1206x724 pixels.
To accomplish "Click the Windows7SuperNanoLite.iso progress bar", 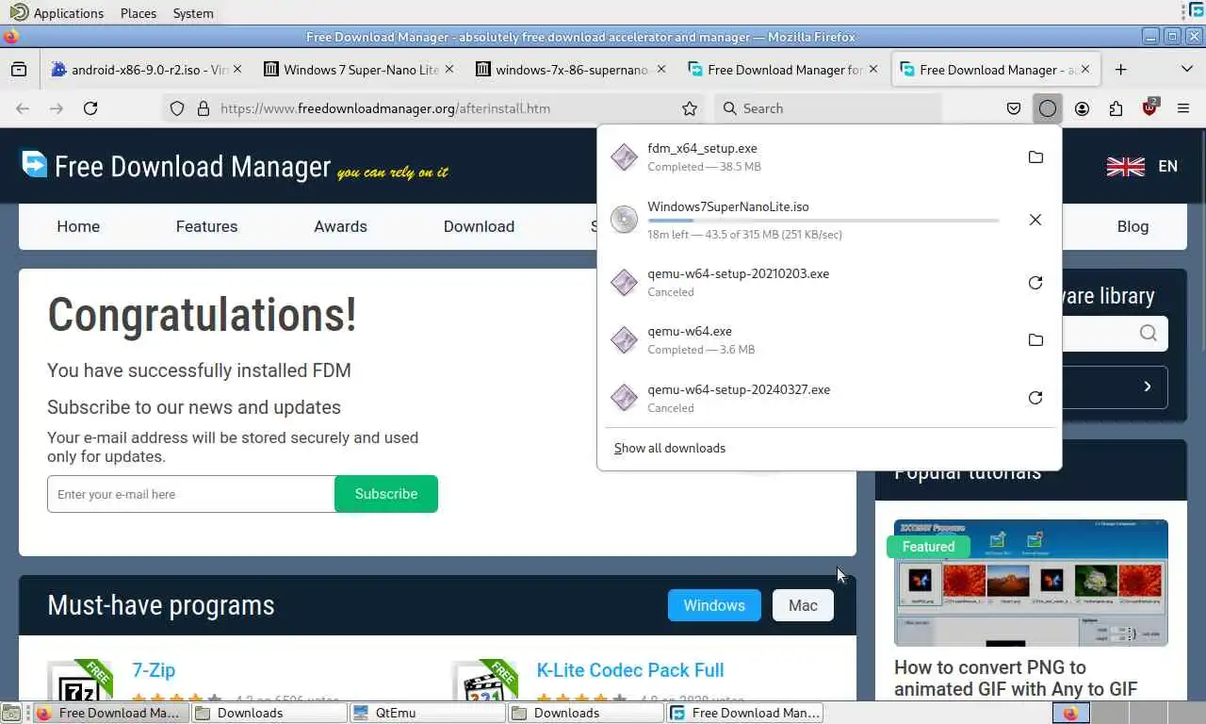I will [x=823, y=221].
